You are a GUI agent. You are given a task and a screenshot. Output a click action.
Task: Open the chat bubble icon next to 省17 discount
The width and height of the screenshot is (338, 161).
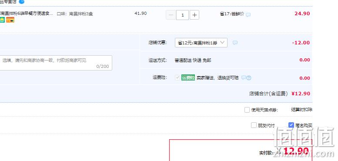coord(248,15)
